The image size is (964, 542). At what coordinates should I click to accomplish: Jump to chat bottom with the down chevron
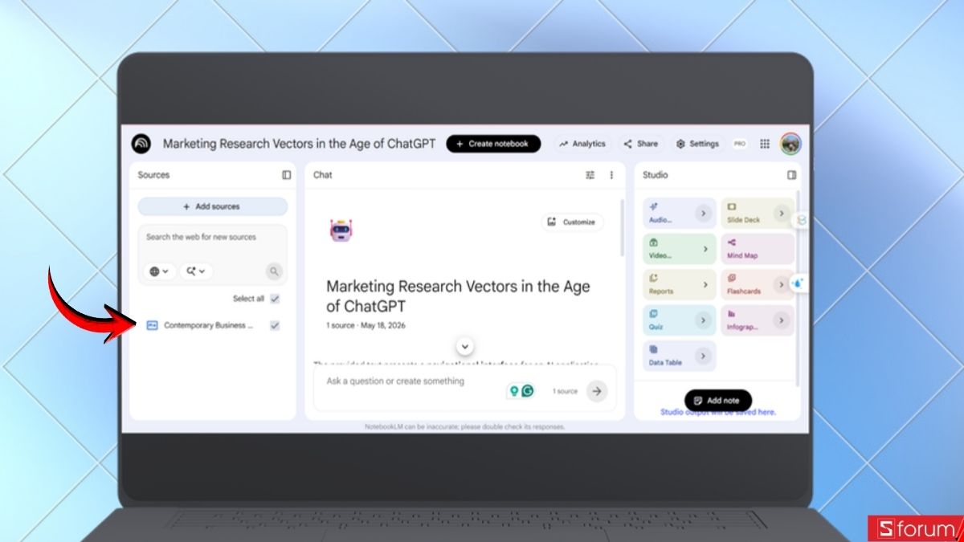click(464, 346)
